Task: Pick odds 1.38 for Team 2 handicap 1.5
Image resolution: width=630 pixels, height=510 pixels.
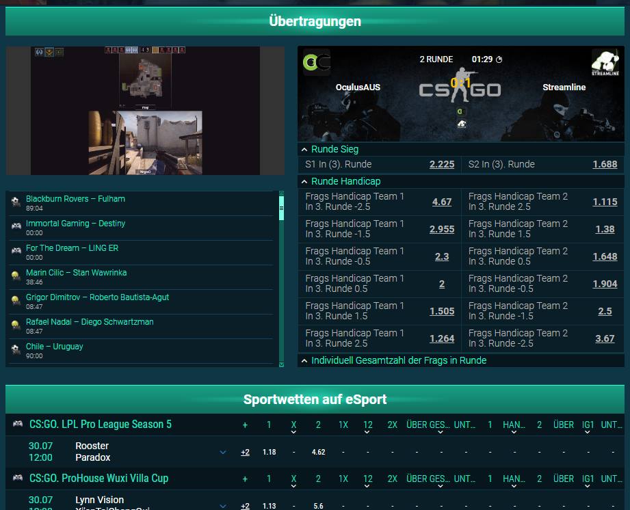Action: [x=605, y=229]
